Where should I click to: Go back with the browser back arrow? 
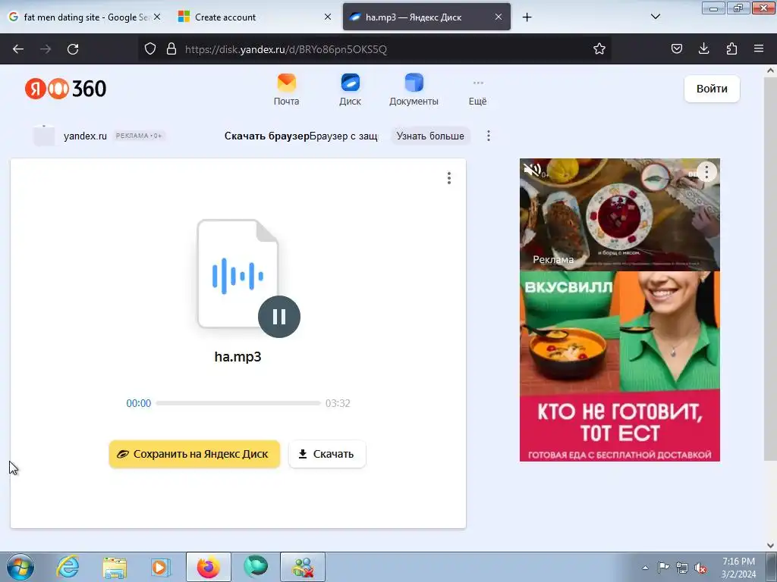pos(18,49)
